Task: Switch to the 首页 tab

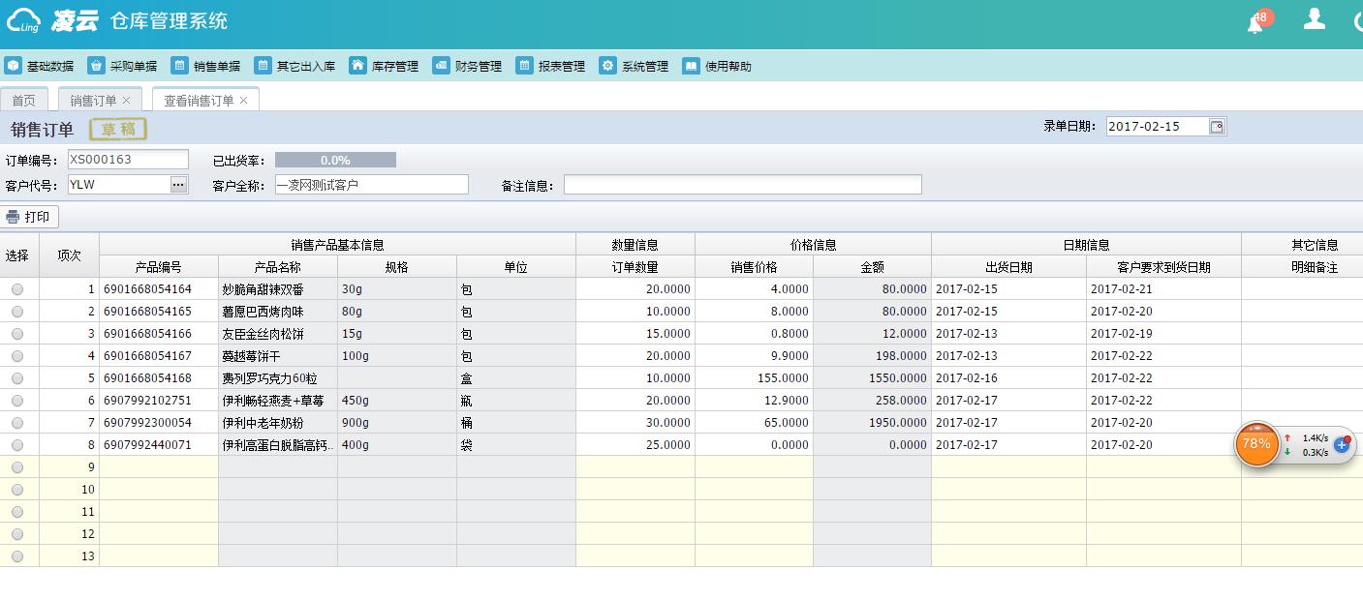Action: [24, 101]
